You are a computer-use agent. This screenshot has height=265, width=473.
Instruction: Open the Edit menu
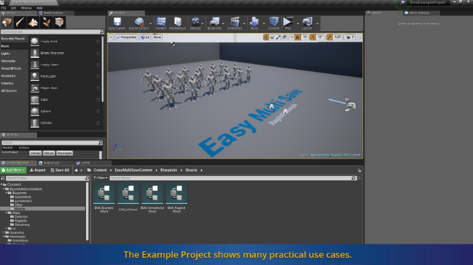point(14,8)
